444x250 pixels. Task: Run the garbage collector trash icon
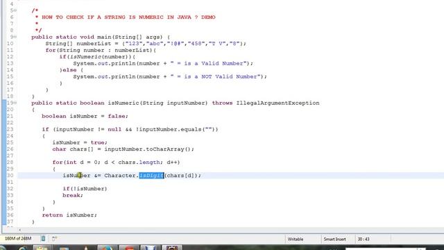pyautogui.click(x=43, y=239)
